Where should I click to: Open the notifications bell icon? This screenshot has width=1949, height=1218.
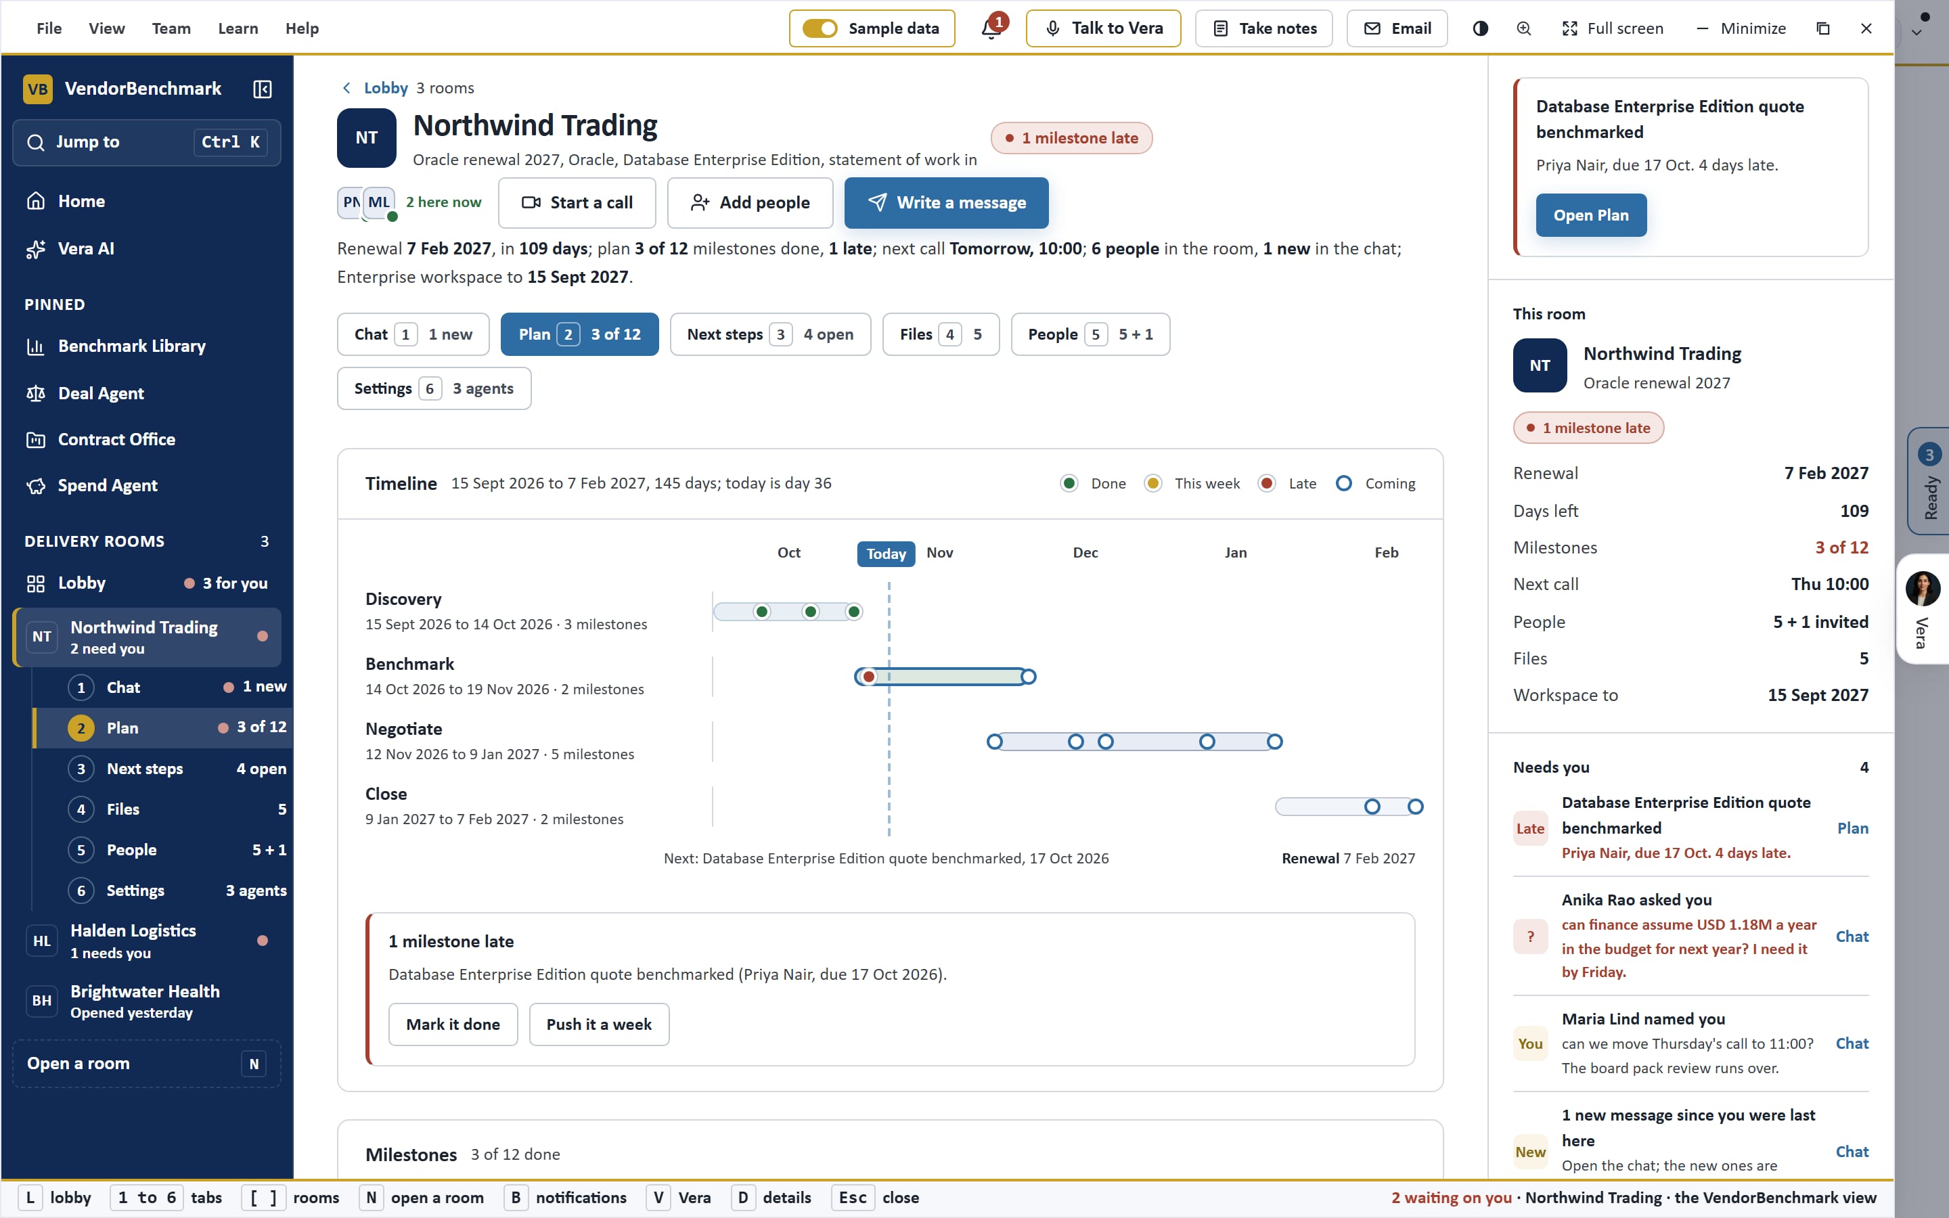pos(991,28)
